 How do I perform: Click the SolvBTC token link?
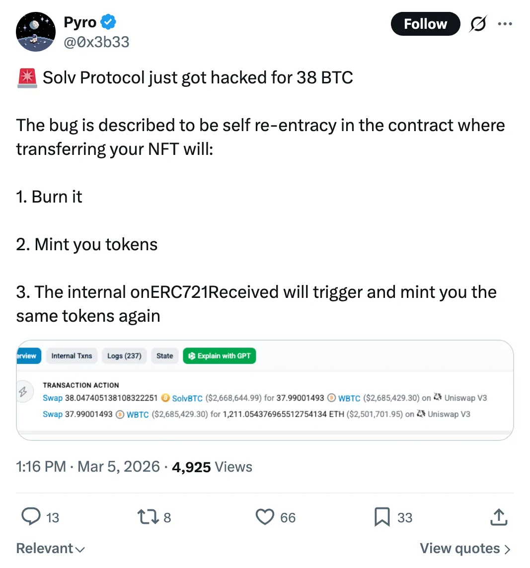tap(187, 398)
